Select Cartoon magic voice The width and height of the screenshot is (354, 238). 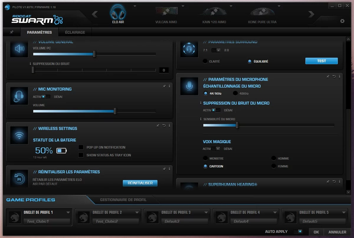click(x=206, y=166)
